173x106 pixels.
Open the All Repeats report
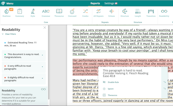98,13
